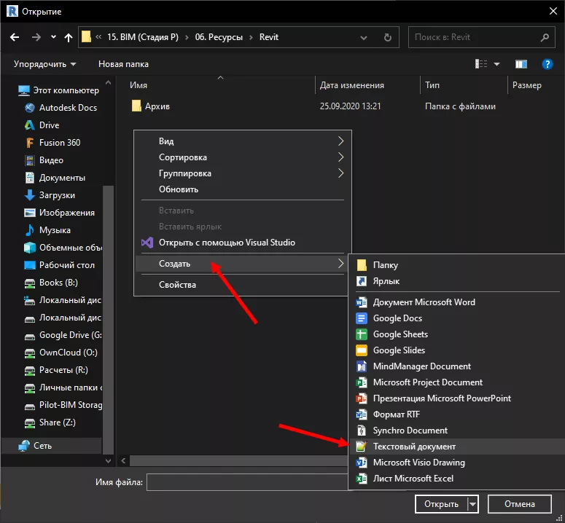Navigate up one folder level arrow
The image size is (565, 523).
pyautogui.click(x=69, y=37)
